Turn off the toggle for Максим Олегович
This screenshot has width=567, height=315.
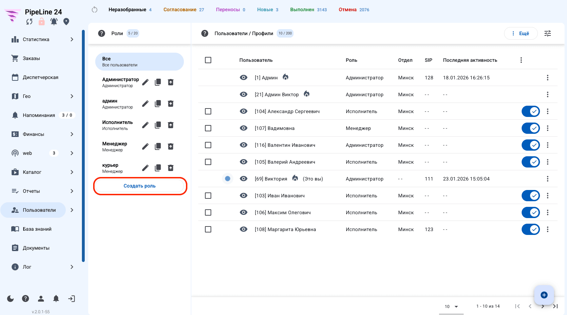tap(531, 212)
